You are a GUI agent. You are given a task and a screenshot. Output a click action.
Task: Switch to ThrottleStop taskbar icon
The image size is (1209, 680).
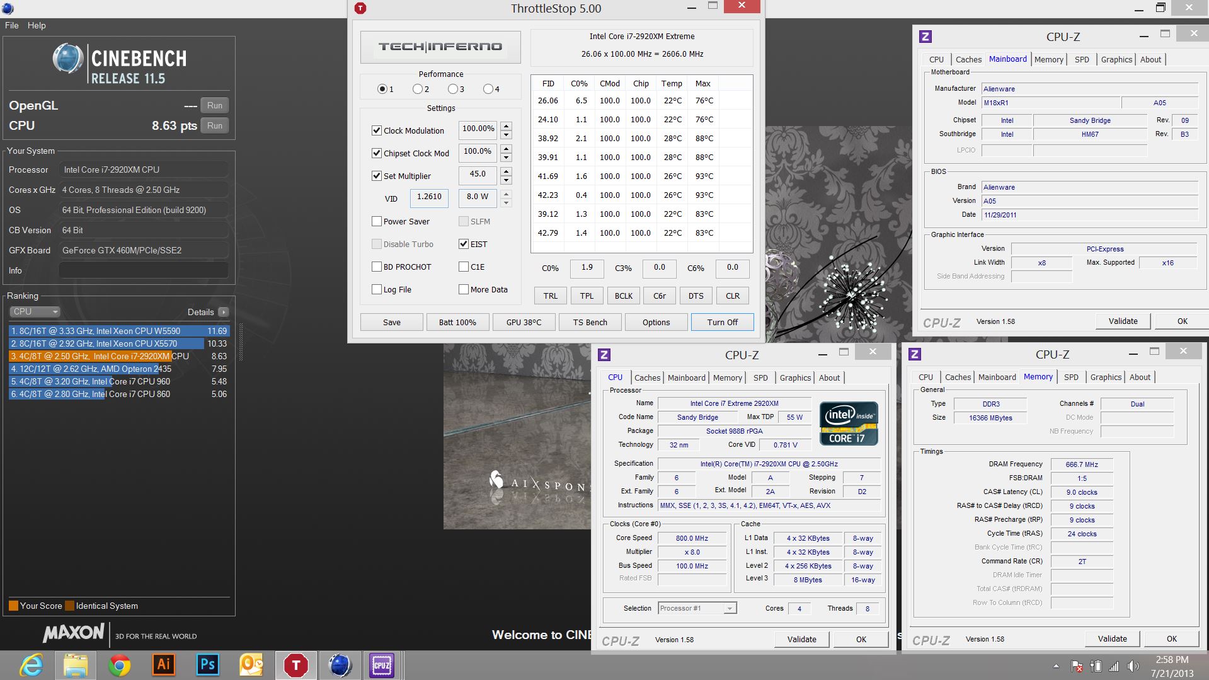point(295,666)
